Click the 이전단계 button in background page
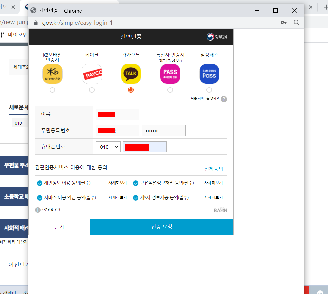Viewport: 328px width, 294px height. (14, 265)
